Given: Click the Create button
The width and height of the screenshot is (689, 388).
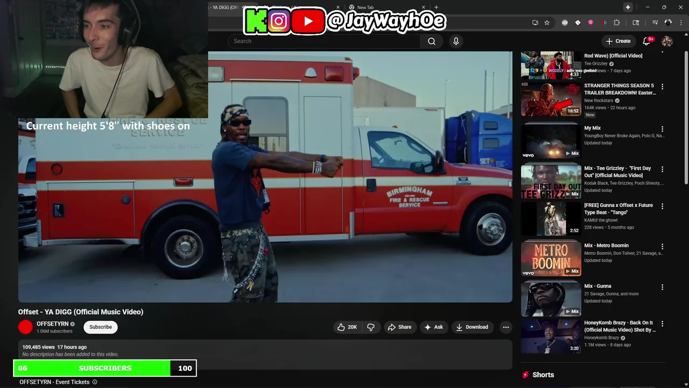Looking at the screenshot, I should [618, 41].
